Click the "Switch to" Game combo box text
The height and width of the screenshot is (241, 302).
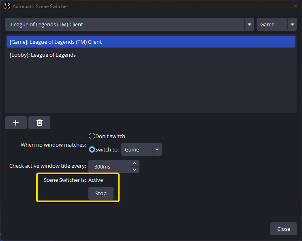click(x=136, y=149)
